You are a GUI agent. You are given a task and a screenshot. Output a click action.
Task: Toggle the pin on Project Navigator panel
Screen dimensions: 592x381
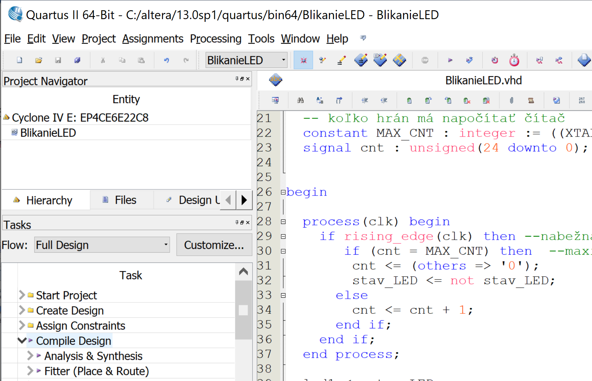pyautogui.click(x=237, y=79)
